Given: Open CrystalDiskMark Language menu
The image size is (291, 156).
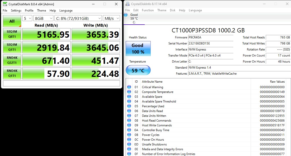Looking at the screenshot, I should point(66,11).
